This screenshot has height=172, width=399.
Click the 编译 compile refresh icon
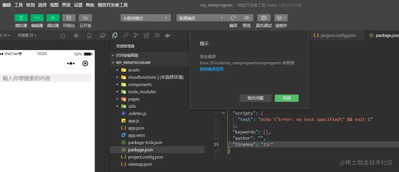233,18
